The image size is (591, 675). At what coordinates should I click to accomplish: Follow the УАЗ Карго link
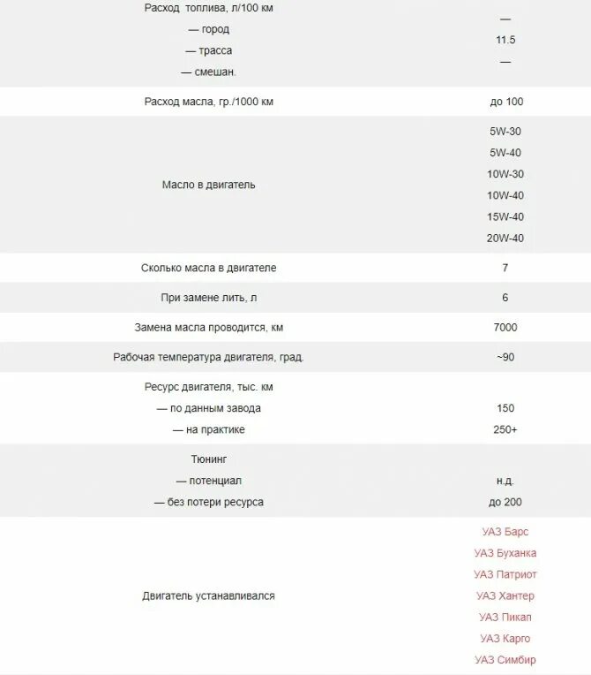click(505, 639)
